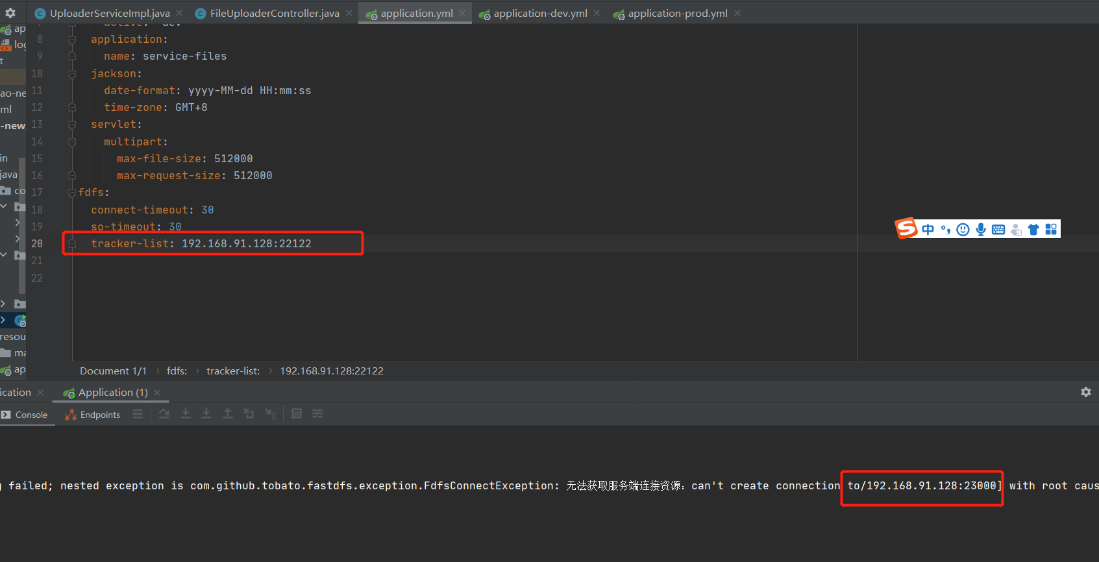Close the UploaderServiceImpl.java tab
This screenshot has height=562, width=1099.
point(179,13)
